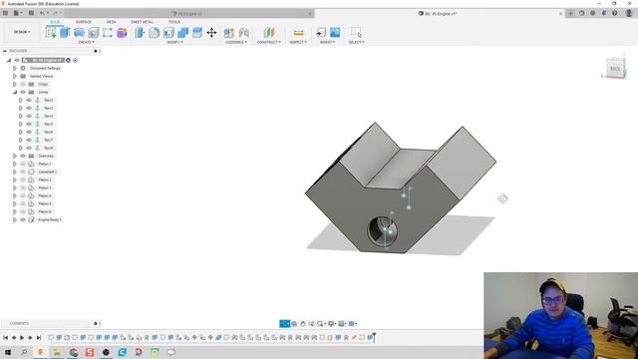Screen dimensions: 638x359
Task: Expand the Engine Body:1 node
Action: 15,219
